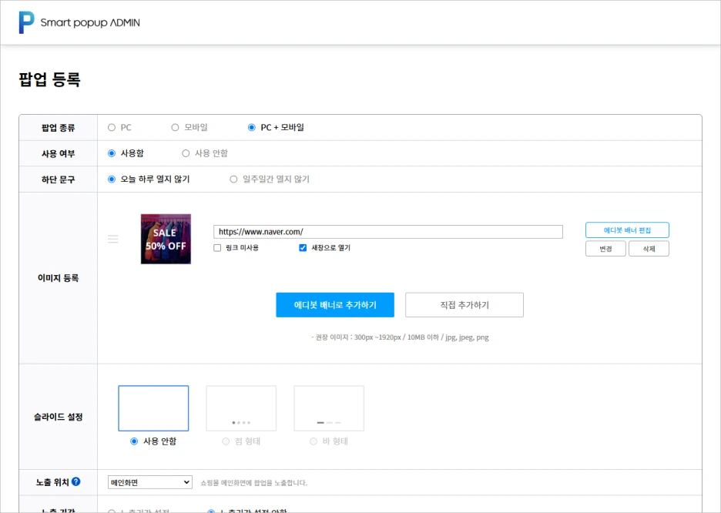Click the 팝업 등록 page heading
The height and width of the screenshot is (513, 721).
coord(49,79)
